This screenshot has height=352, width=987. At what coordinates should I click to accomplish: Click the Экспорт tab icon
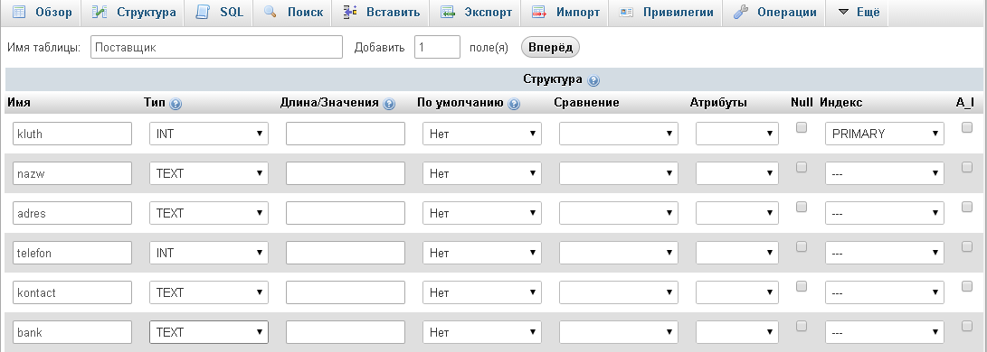[448, 13]
